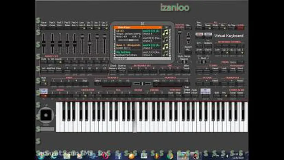Toggle the Record Mic button
The height and width of the screenshot is (160, 284).
(188, 52)
